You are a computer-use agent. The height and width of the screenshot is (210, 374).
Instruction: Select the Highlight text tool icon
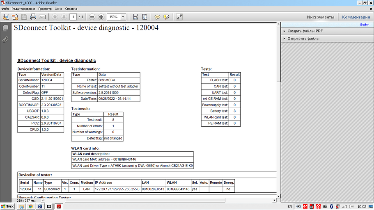tap(167, 17)
